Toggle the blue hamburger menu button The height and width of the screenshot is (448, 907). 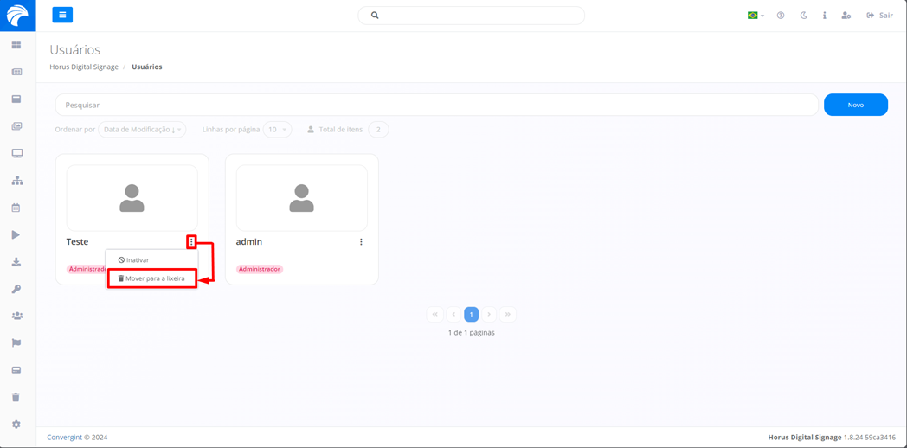coord(62,15)
